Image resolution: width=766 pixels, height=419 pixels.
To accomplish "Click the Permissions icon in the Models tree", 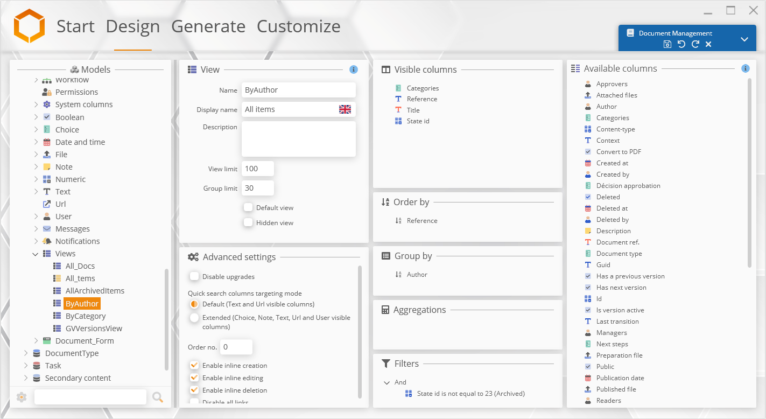I will pos(47,92).
